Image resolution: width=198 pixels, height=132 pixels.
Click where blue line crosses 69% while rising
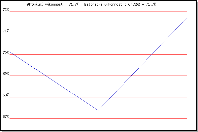tap(131, 76)
